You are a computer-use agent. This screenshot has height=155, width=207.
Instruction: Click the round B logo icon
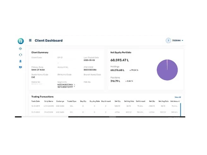click(21, 41)
